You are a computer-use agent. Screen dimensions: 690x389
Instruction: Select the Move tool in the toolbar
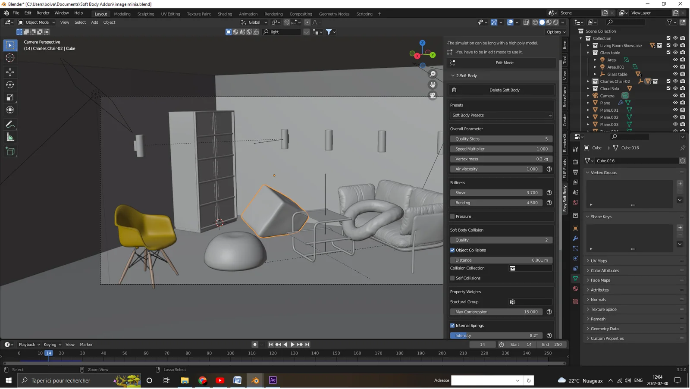tap(10, 72)
